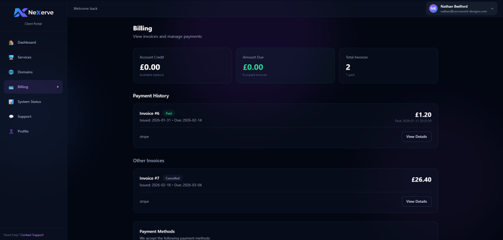Image resolution: width=503 pixels, height=240 pixels.
Task: Click the NeXerve logo
Action: coord(33,12)
